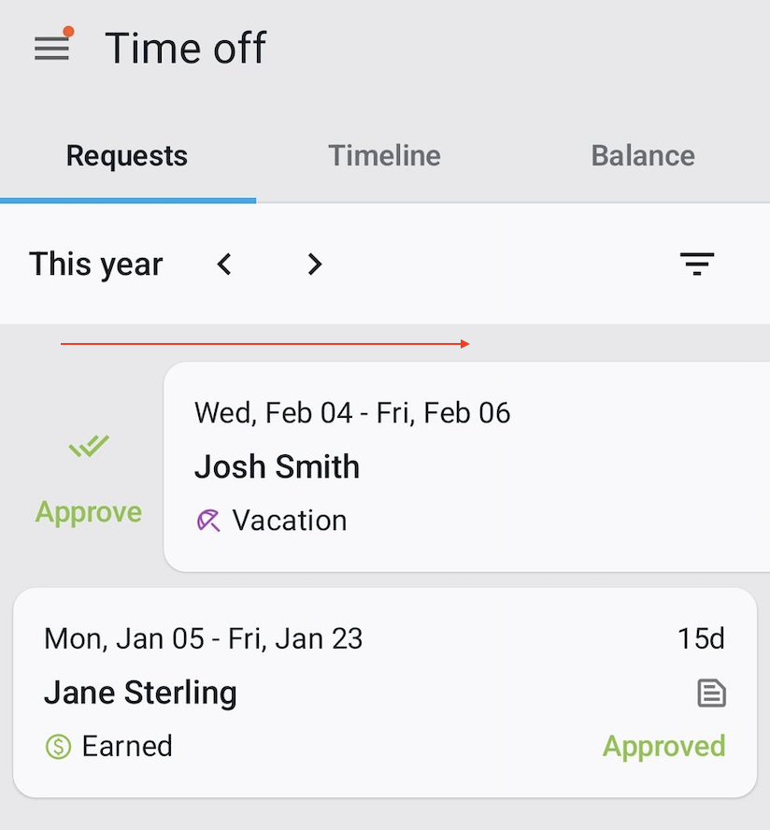Tap the green Approve label
770x830 pixels.
89,512
